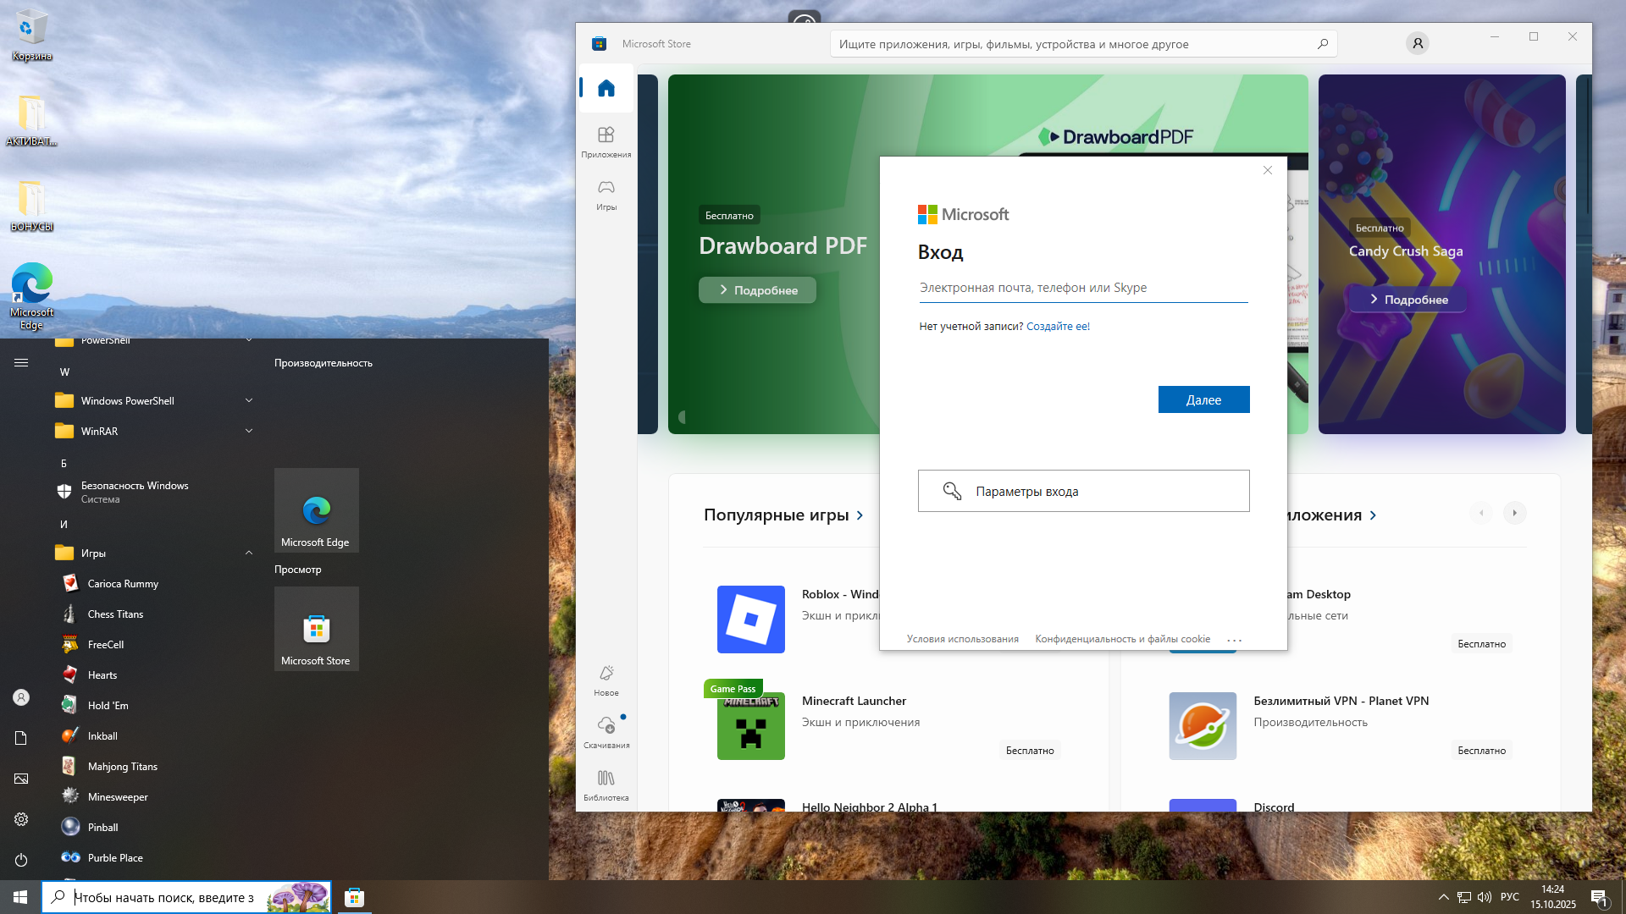Expand the Windows PowerShell folder
The width and height of the screenshot is (1626, 914).
(127, 400)
